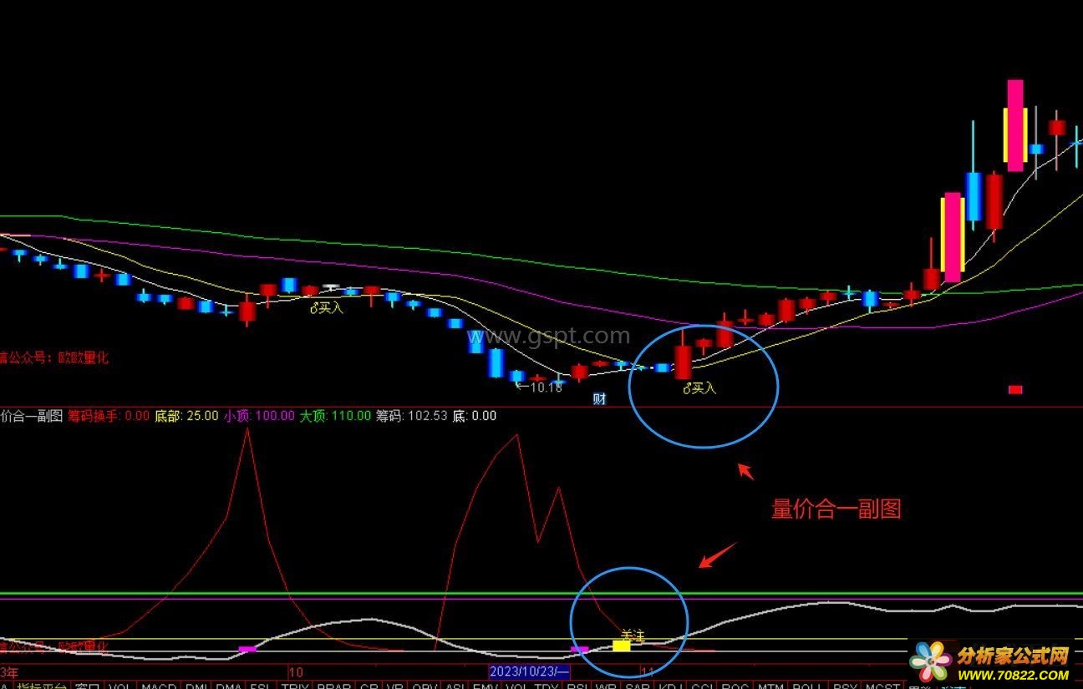Select the BRAR indicator tab
The width and height of the screenshot is (1083, 689).
(333, 686)
